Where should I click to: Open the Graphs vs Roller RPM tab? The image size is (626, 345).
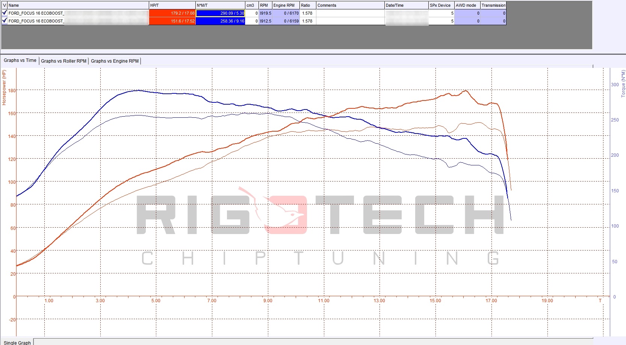pyautogui.click(x=64, y=61)
